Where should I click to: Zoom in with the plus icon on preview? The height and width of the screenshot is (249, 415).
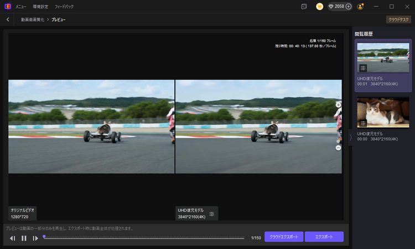click(338, 105)
